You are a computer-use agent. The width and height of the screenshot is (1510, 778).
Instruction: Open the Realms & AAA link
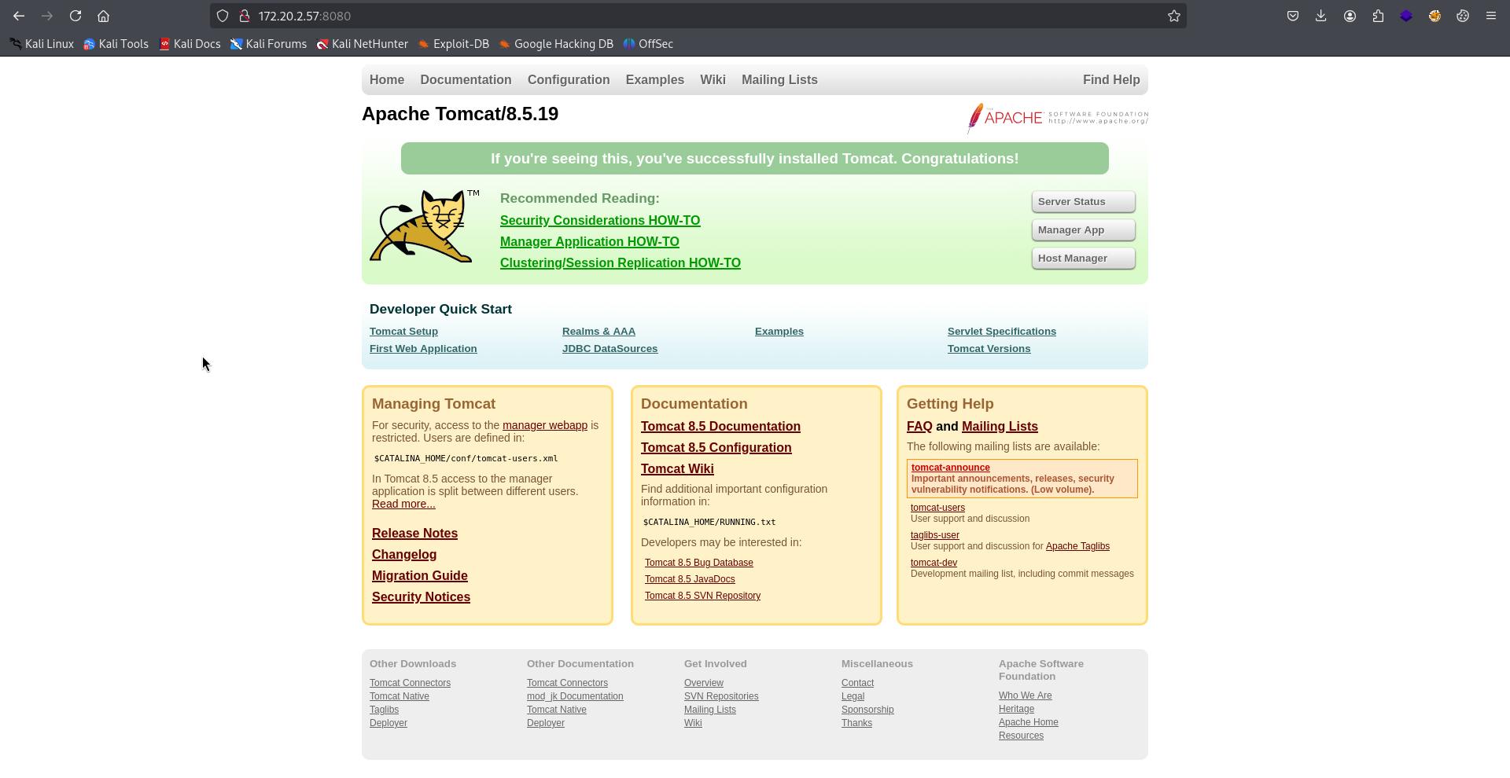tap(598, 332)
